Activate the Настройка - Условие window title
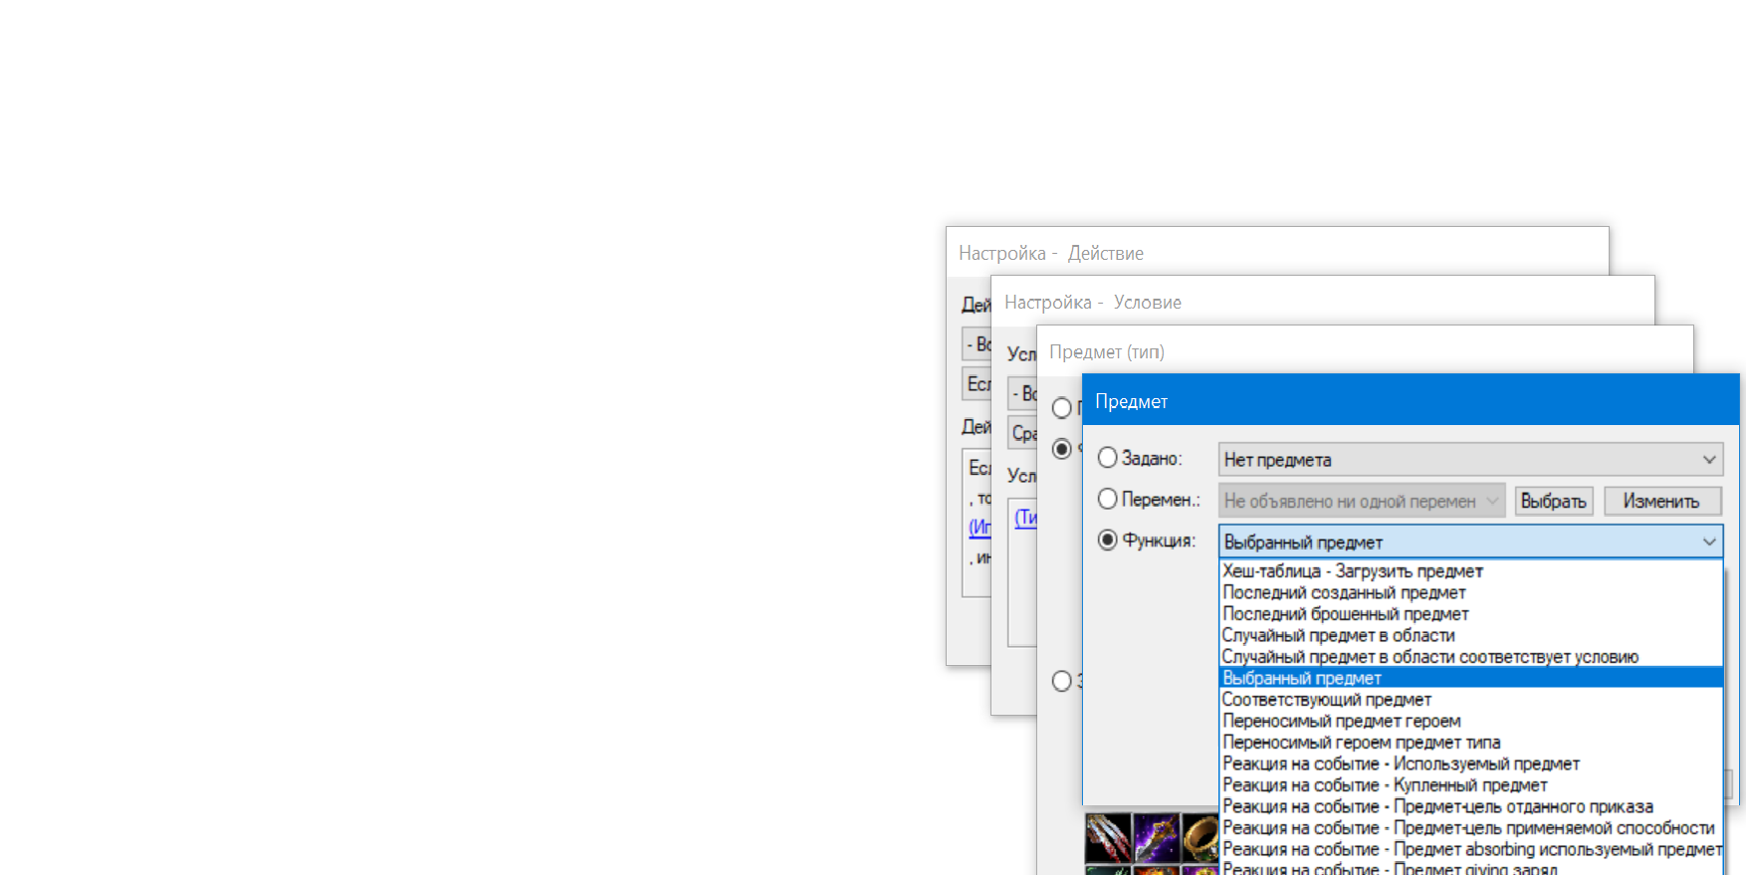Image resolution: width=1746 pixels, height=875 pixels. point(1092,302)
